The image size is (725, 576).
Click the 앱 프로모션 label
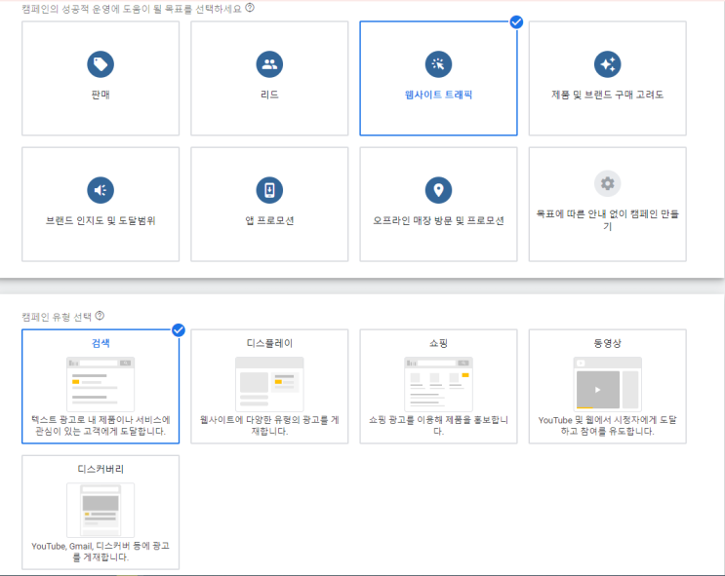tap(269, 221)
